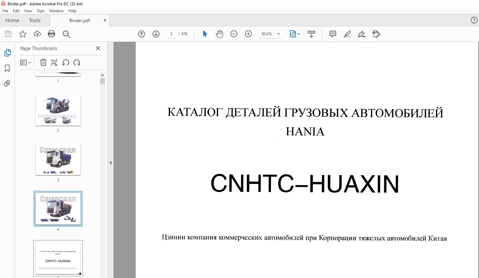This screenshot has width=479, height=278.
Task: Open the Edit menu
Action: (x=16, y=11)
